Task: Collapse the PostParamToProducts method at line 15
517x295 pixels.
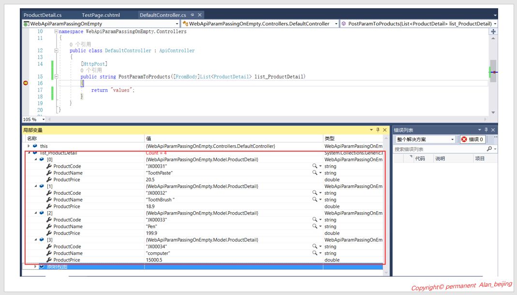Action: click(56, 77)
